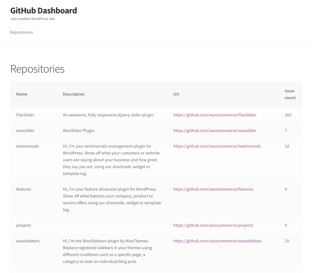This screenshot has width=312, height=273.
Task: Open the FlexSlider repository URL link
Action: [x=215, y=115]
